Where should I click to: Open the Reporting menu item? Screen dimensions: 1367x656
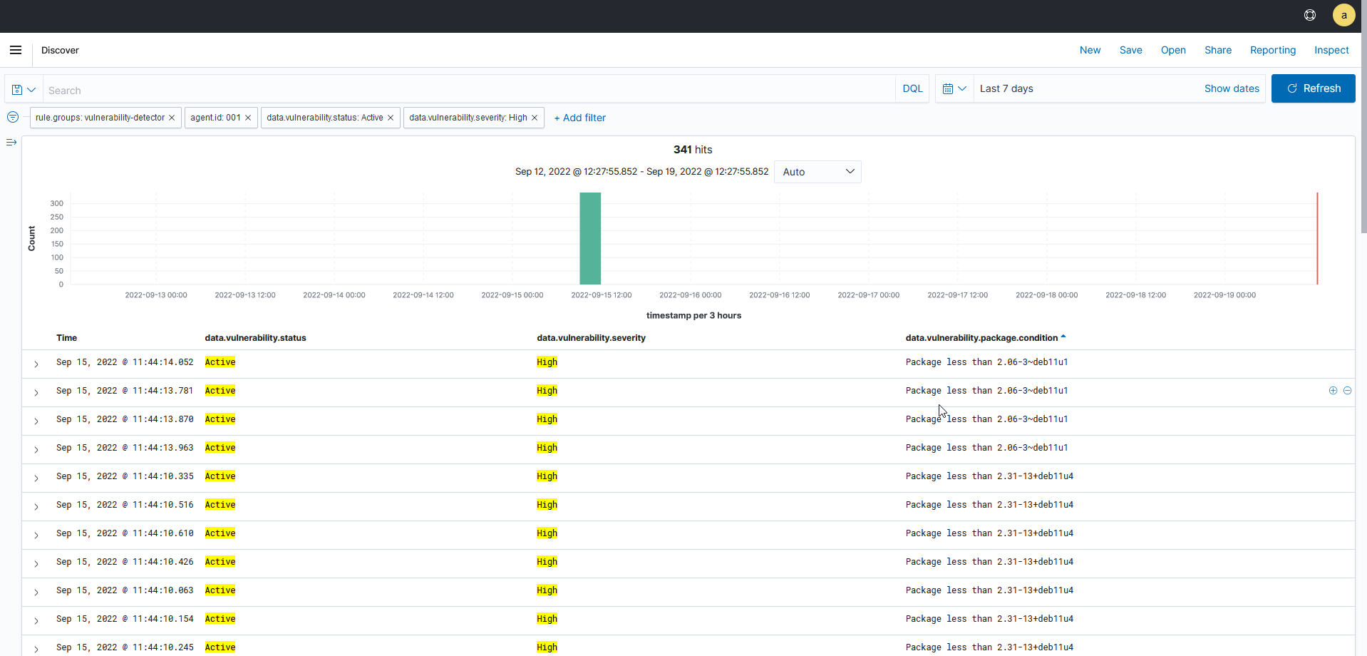click(x=1273, y=50)
